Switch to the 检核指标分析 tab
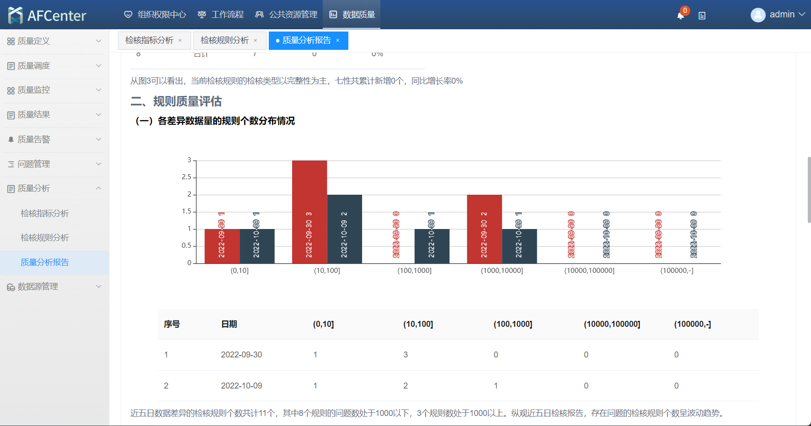 [149, 41]
